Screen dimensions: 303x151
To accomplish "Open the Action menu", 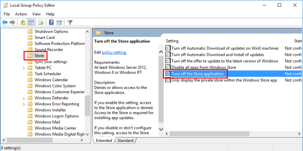I will 21,14.
